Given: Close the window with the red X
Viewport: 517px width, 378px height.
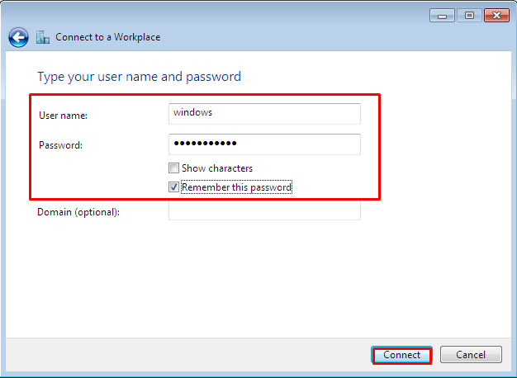Looking at the screenshot, I should coord(496,15).
